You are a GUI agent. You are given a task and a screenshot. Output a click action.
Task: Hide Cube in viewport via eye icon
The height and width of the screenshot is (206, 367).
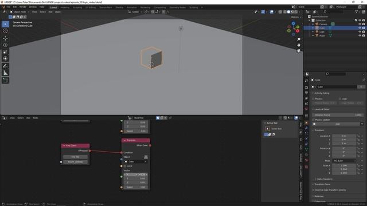pos(360,28)
